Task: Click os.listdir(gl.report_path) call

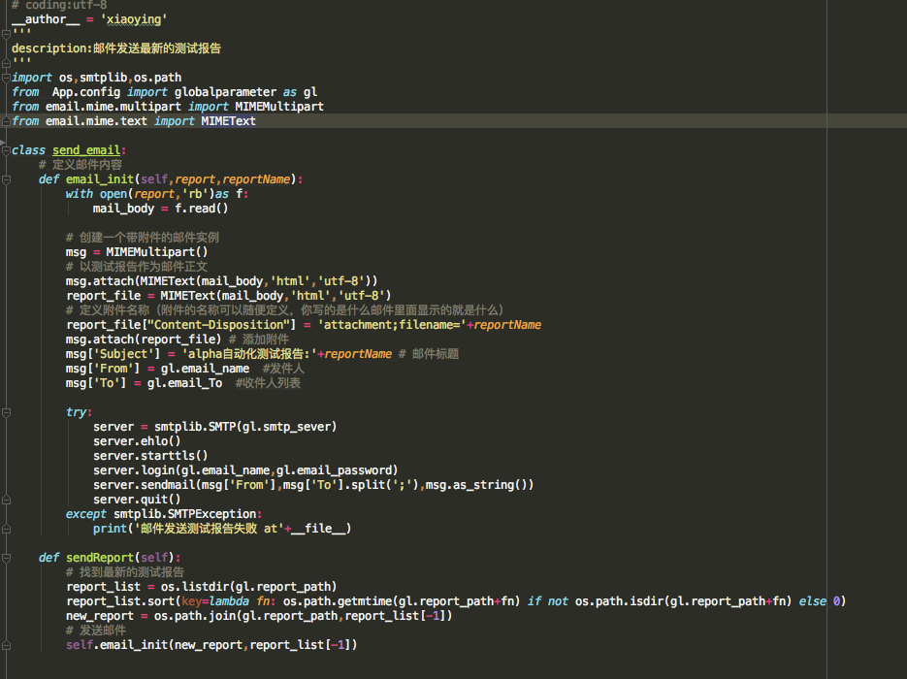Action: (x=248, y=587)
